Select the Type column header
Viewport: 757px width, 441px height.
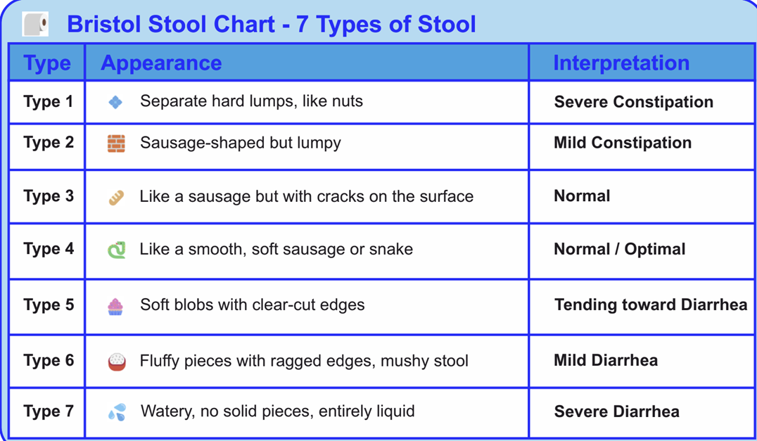47,63
